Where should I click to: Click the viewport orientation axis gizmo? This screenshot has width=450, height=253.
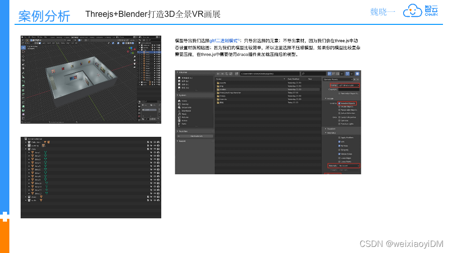pyautogui.click(x=131, y=50)
